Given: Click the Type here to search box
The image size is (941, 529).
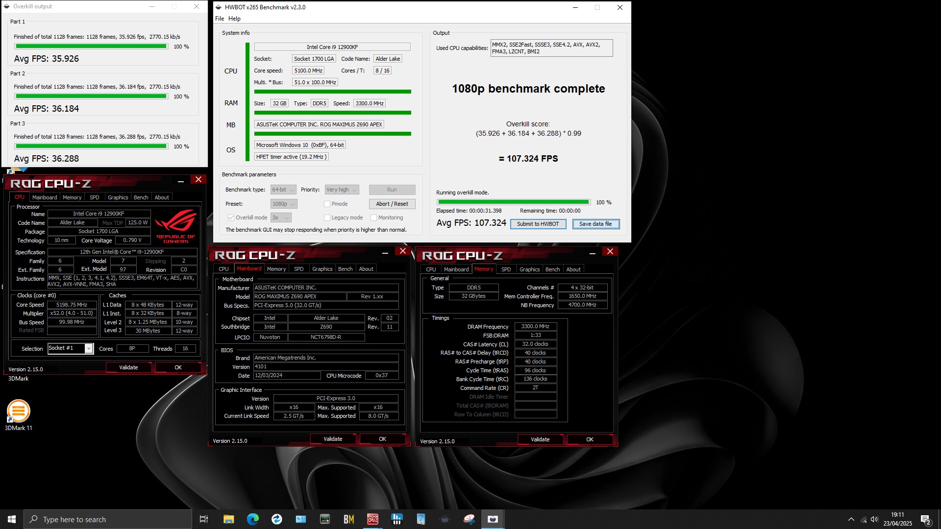Looking at the screenshot, I should (x=108, y=519).
